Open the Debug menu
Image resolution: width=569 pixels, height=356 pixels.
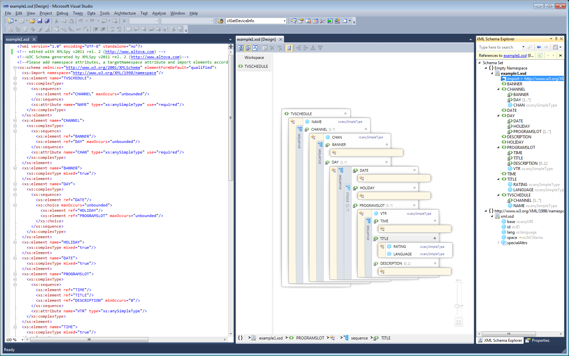pyautogui.click(x=62, y=13)
